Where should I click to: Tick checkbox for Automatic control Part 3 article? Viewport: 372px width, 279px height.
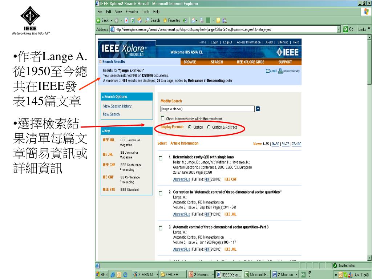[160, 228]
